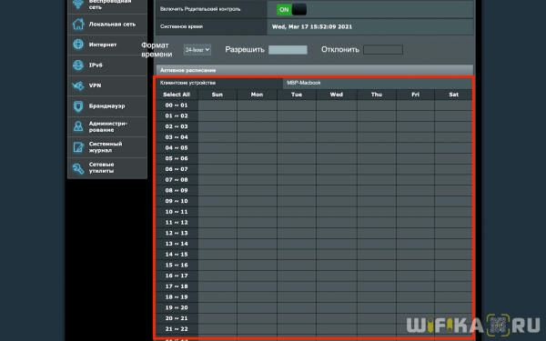
Task: Select the Sun column header
Action: coord(217,95)
